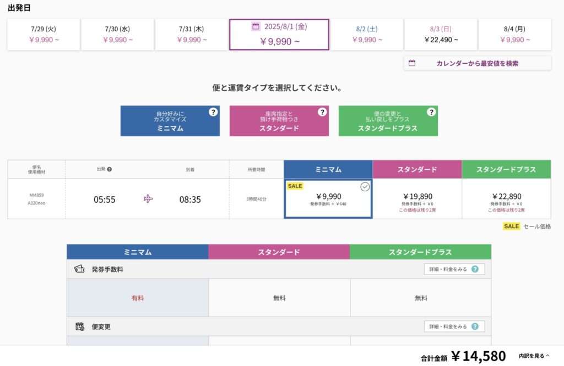The image size is (564, 366).
Task: Select the ¥22,890 スタンダードプラス fare option
Action: [507, 199]
